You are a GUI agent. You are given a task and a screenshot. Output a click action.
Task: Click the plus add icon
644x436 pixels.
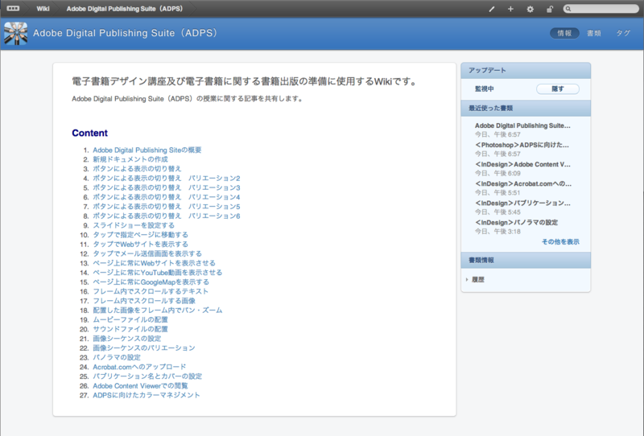[x=510, y=9]
